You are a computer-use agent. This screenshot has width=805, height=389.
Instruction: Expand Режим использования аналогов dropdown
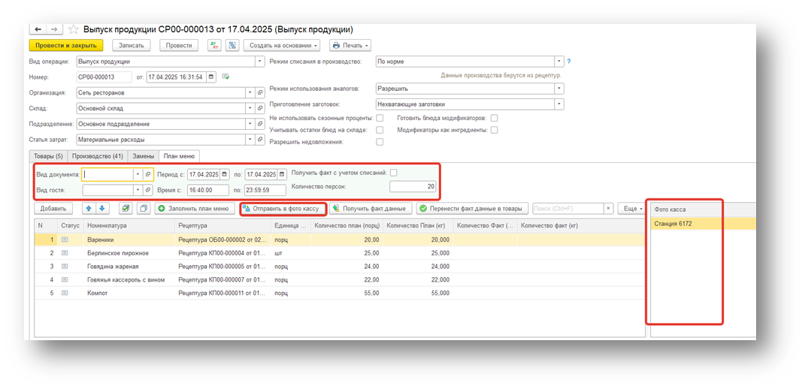click(x=559, y=89)
